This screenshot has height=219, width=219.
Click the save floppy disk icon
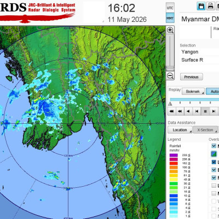point(201,6)
